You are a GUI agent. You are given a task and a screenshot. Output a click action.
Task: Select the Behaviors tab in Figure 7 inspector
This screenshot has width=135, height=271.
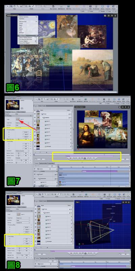15,112
